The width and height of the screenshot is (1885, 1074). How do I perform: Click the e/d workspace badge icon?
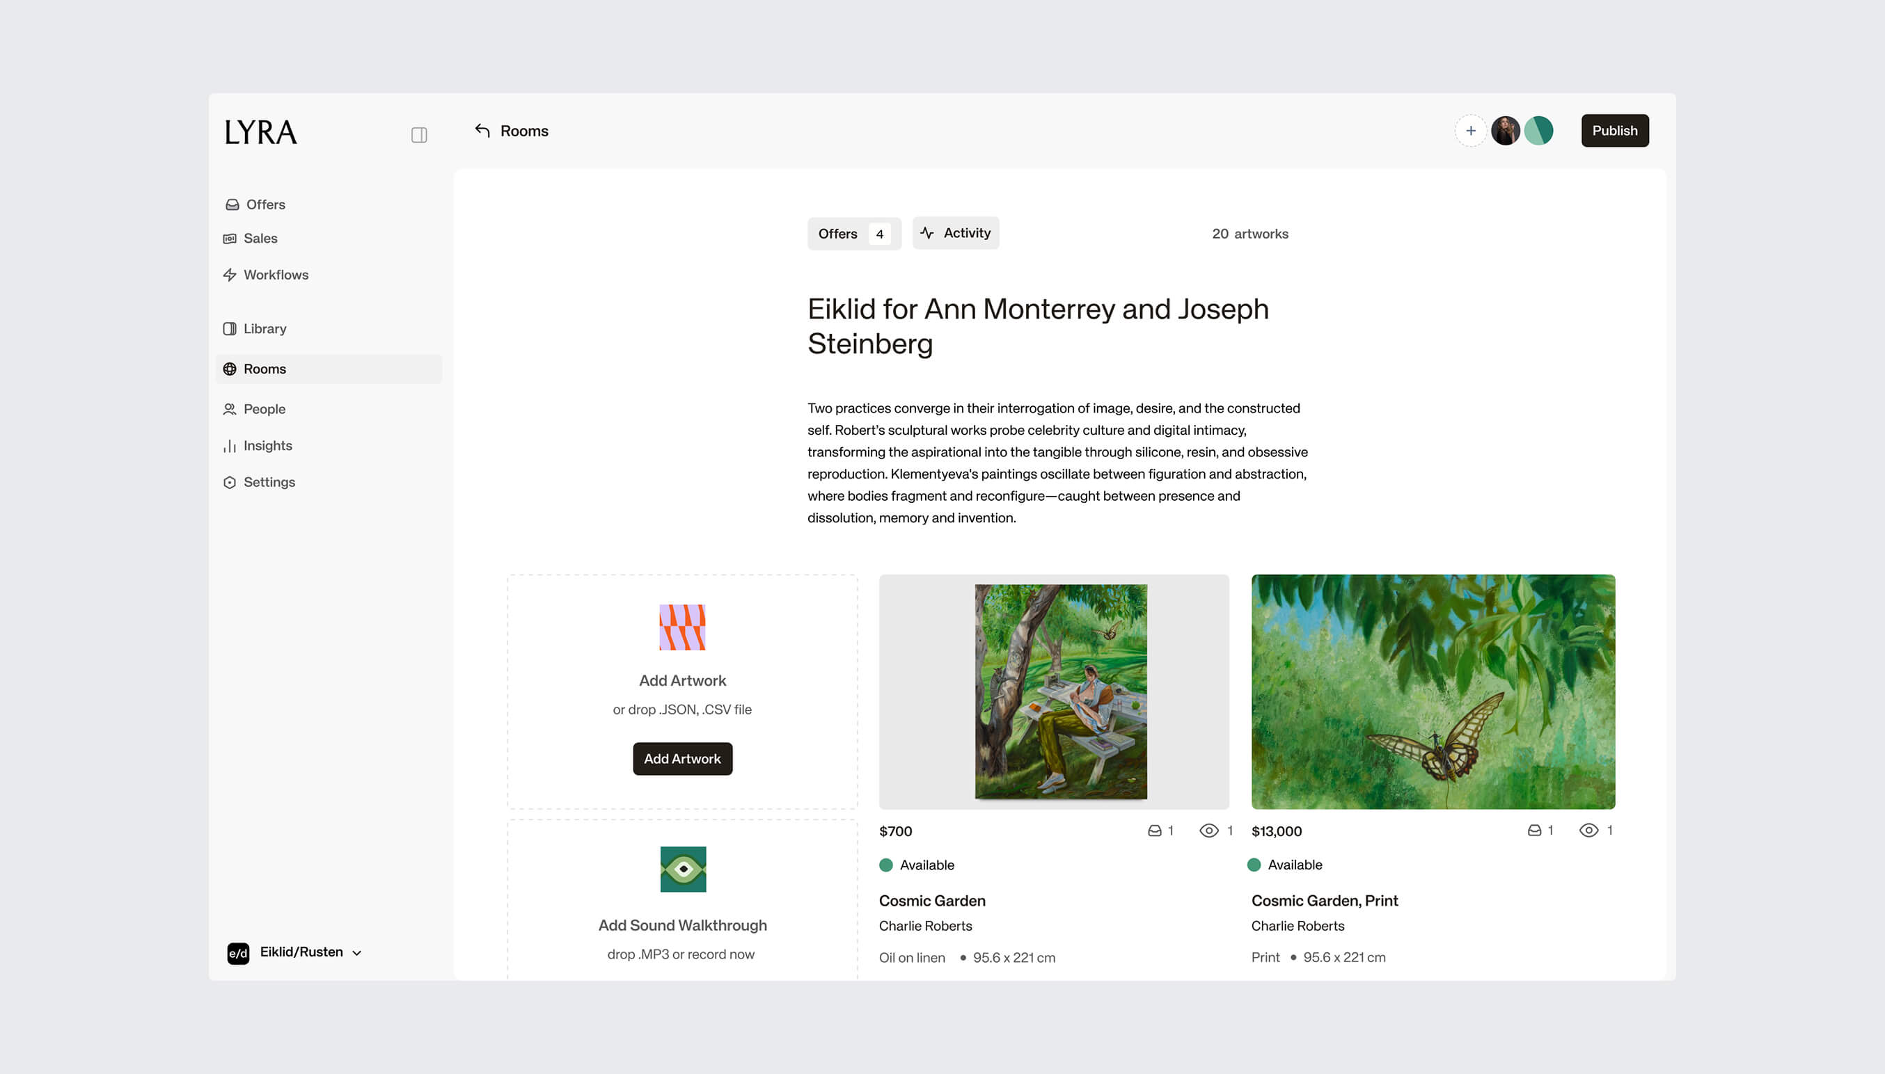[237, 953]
